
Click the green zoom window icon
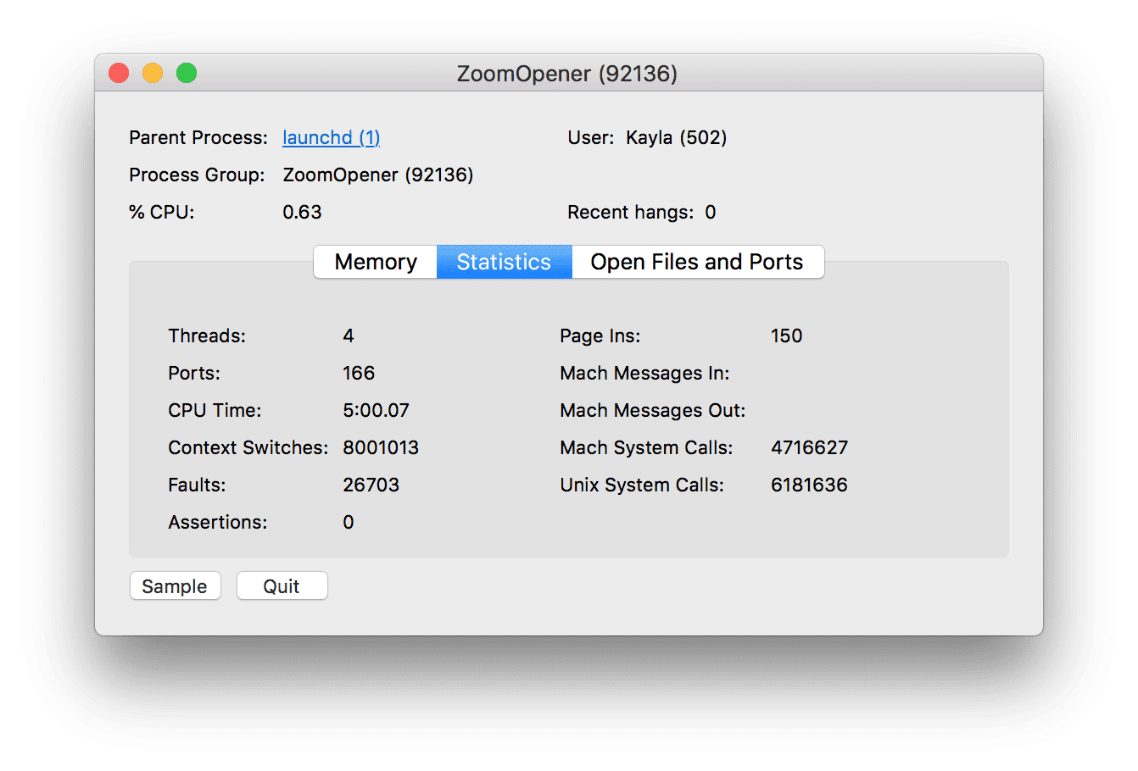[x=186, y=73]
